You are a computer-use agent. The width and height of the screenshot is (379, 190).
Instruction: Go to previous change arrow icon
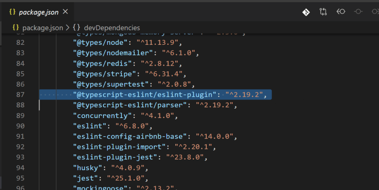pyautogui.click(x=341, y=12)
